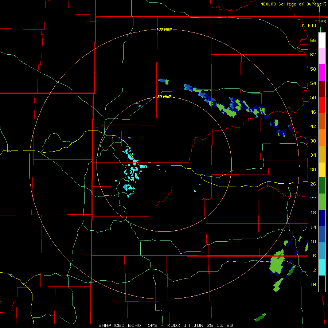Click the 14 value on the legend
Viewport: 328px width, 328px height.
313,227
